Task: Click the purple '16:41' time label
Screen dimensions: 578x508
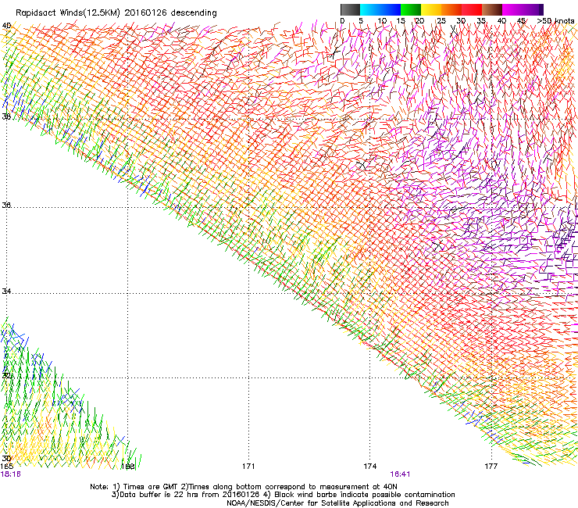Action: [x=400, y=474]
